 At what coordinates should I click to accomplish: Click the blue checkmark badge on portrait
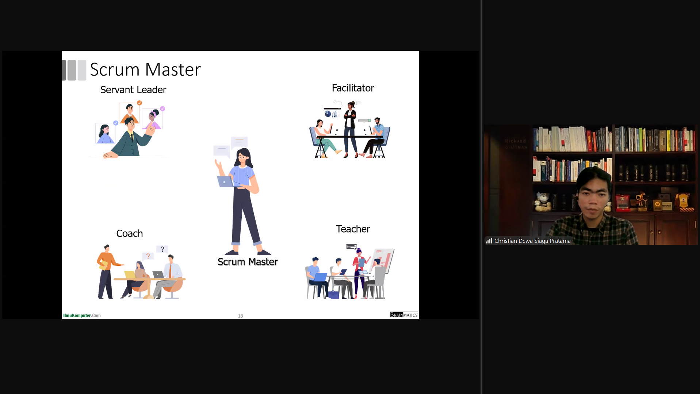click(x=116, y=123)
